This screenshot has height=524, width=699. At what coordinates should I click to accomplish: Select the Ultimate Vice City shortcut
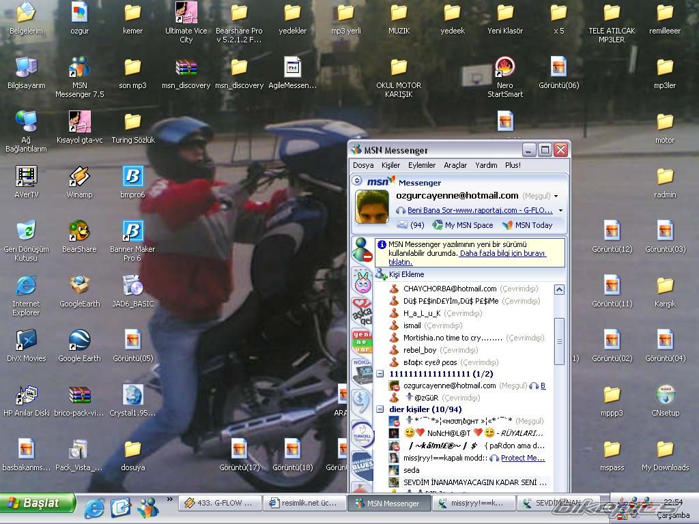pyautogui.click(x=186, y=23)
